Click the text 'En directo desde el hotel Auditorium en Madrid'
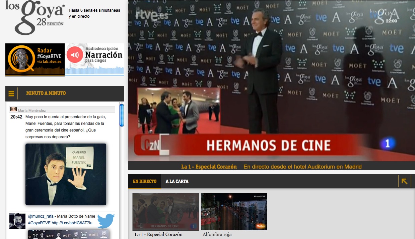 point(302,167)
